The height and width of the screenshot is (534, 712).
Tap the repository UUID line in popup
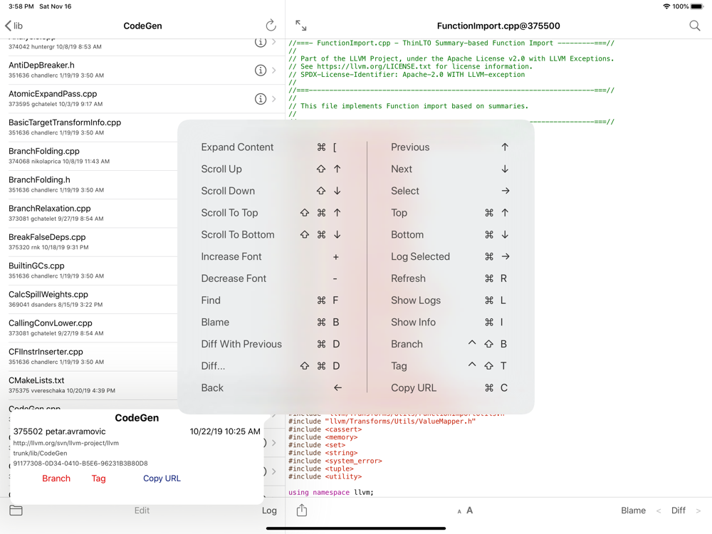[x=80, y=464]
